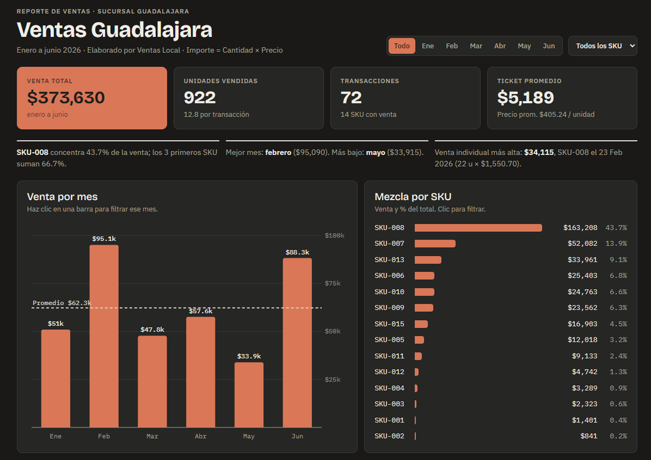
Task: Click the Ene bar in Venta por mes
Action: [56, 378]
